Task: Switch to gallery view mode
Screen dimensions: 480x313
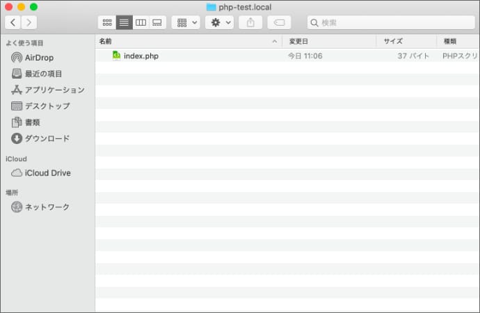Action: coord(157,23)
